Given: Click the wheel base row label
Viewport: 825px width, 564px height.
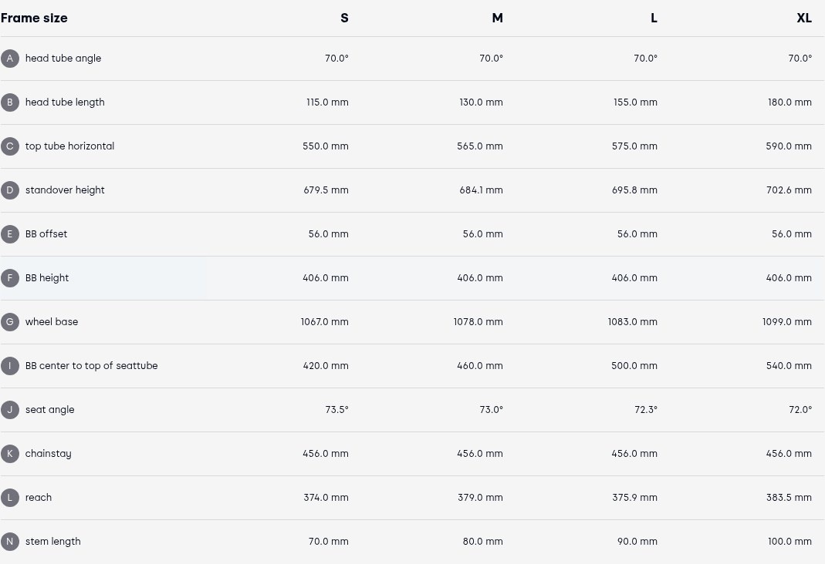Looking at the screenshot, I should [52, 322].
